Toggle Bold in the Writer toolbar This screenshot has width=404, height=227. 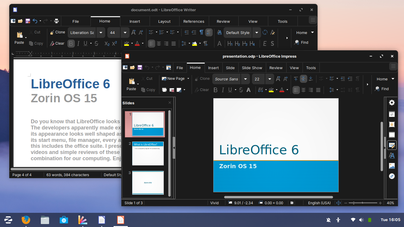pos(71,44)
